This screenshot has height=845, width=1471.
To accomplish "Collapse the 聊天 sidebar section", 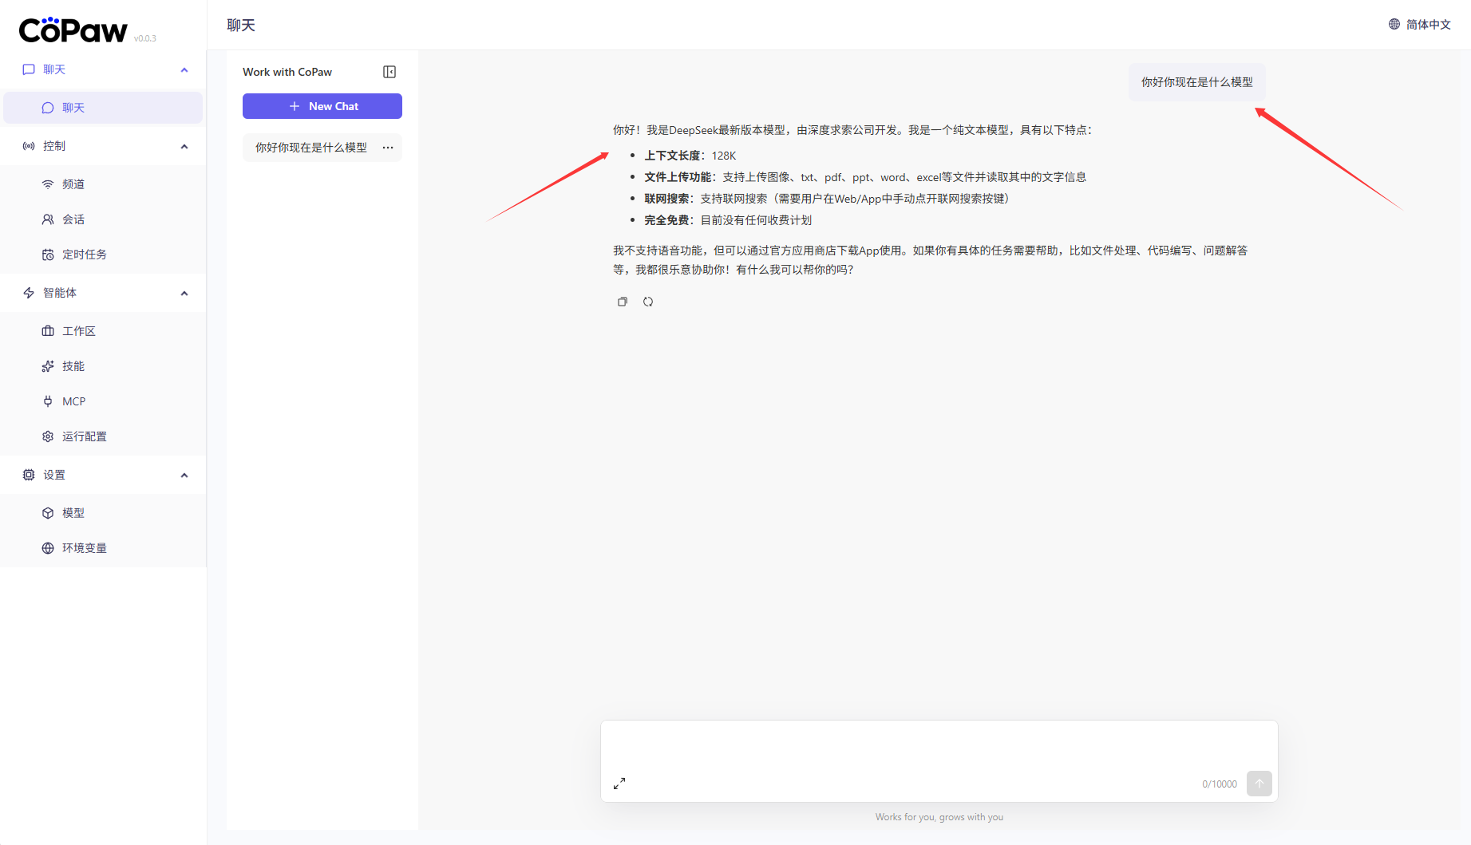I will coord(184,70).
